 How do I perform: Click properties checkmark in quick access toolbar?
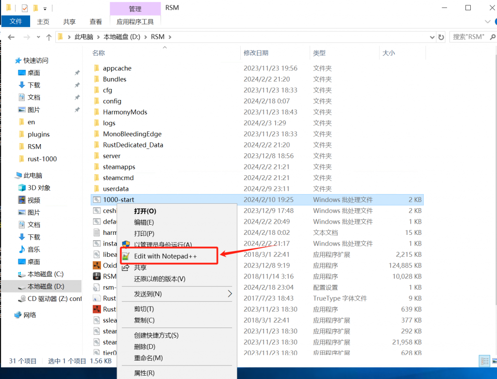point(25,8)
